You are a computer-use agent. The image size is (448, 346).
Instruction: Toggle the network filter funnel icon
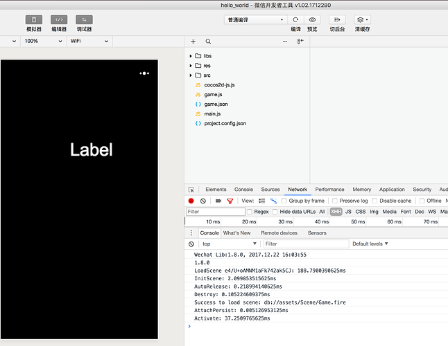230,201
